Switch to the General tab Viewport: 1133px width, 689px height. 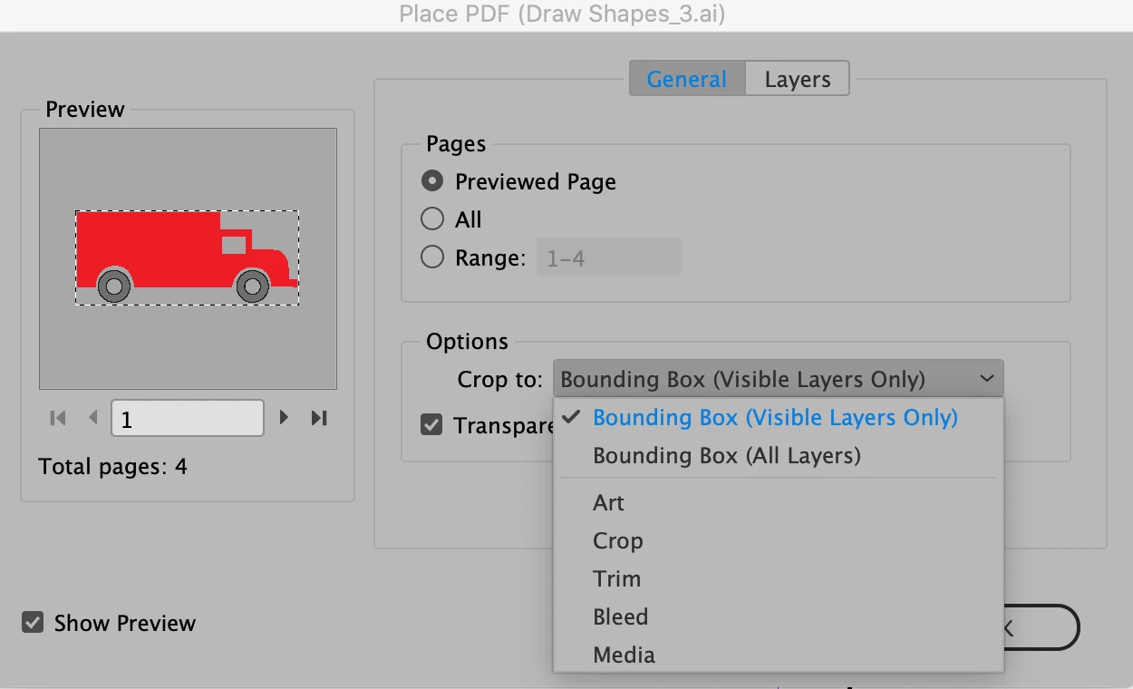point(687,79)
